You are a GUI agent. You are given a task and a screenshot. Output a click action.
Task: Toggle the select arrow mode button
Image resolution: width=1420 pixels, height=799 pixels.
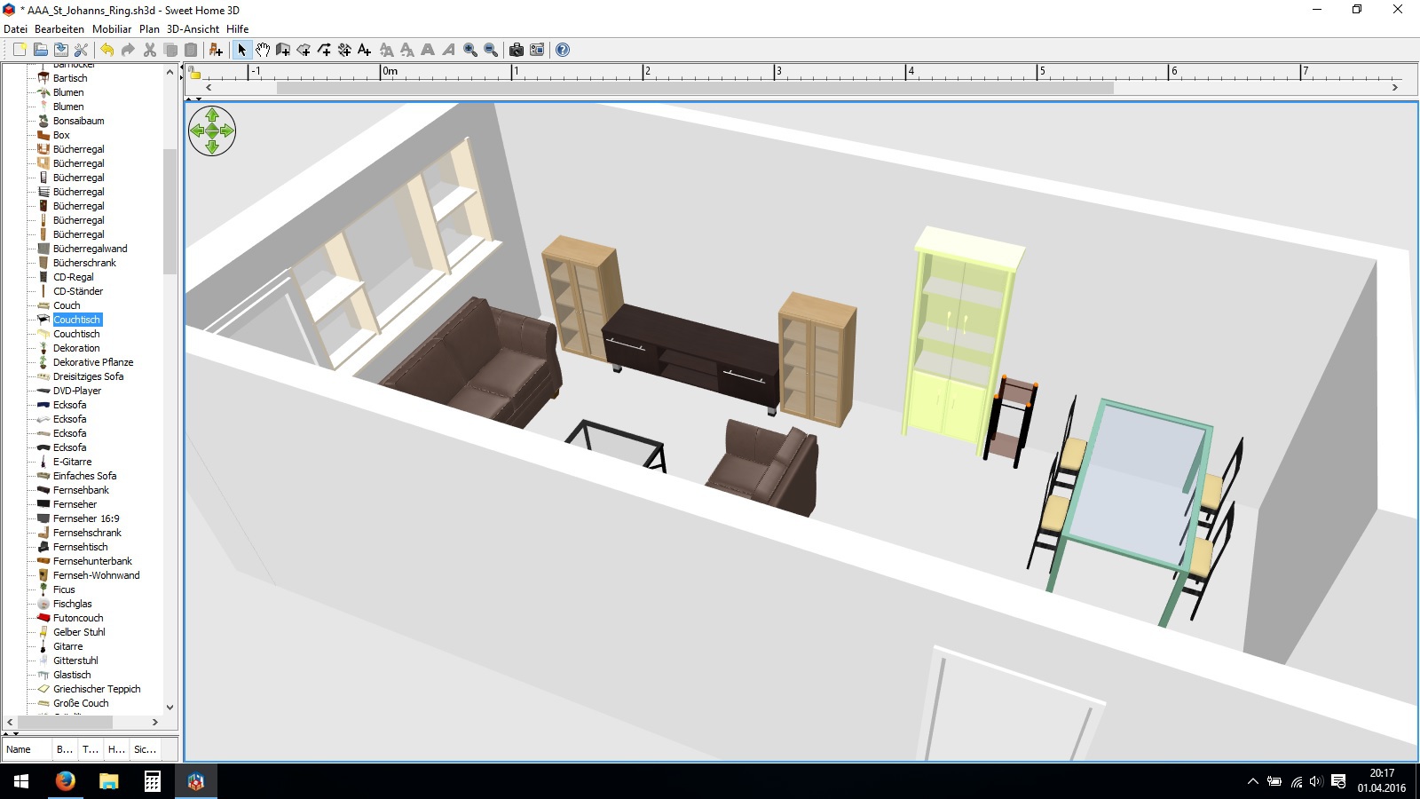241,50
